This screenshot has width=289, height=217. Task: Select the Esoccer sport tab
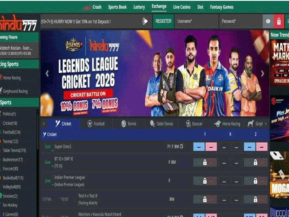(194, 124)
